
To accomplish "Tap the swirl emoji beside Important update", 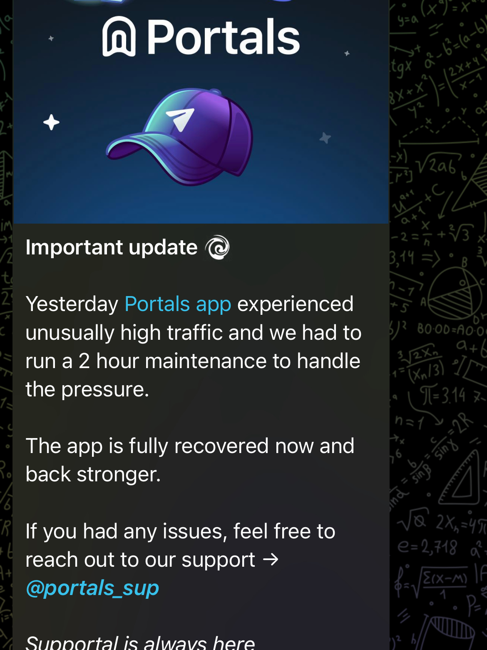I will [217, 247].
